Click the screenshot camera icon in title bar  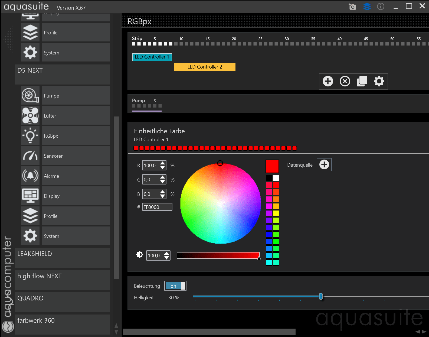pyautogui.click(x=352, y=6)
